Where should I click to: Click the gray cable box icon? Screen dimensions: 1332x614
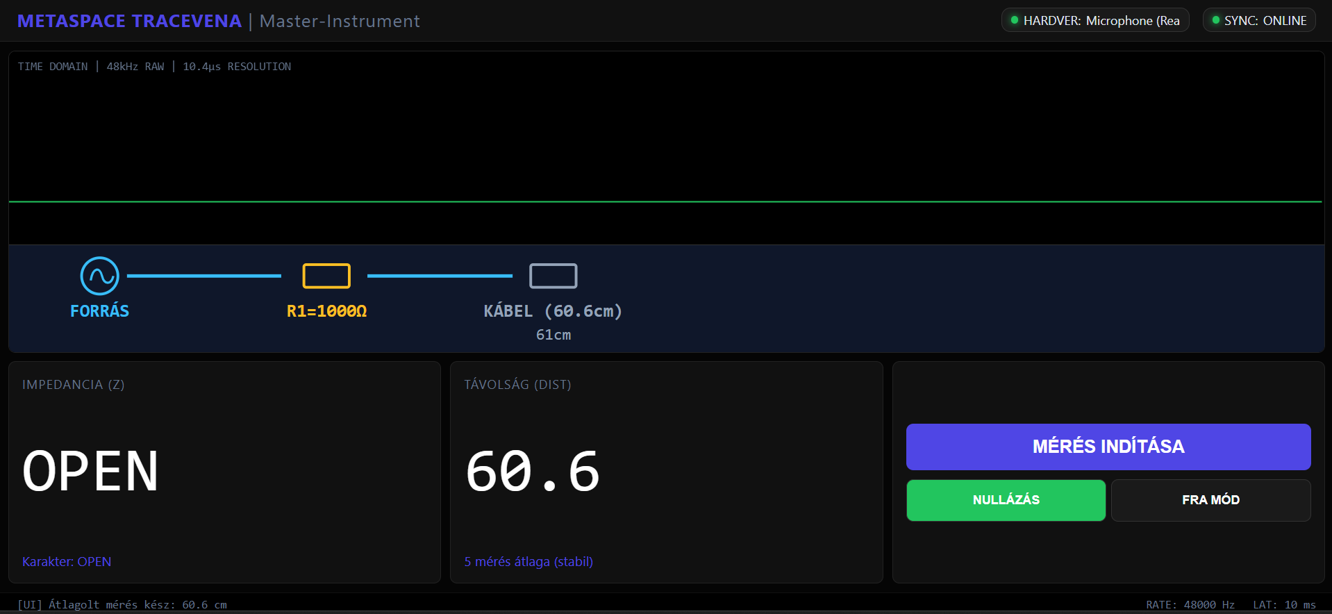click(x=553, y=276)
